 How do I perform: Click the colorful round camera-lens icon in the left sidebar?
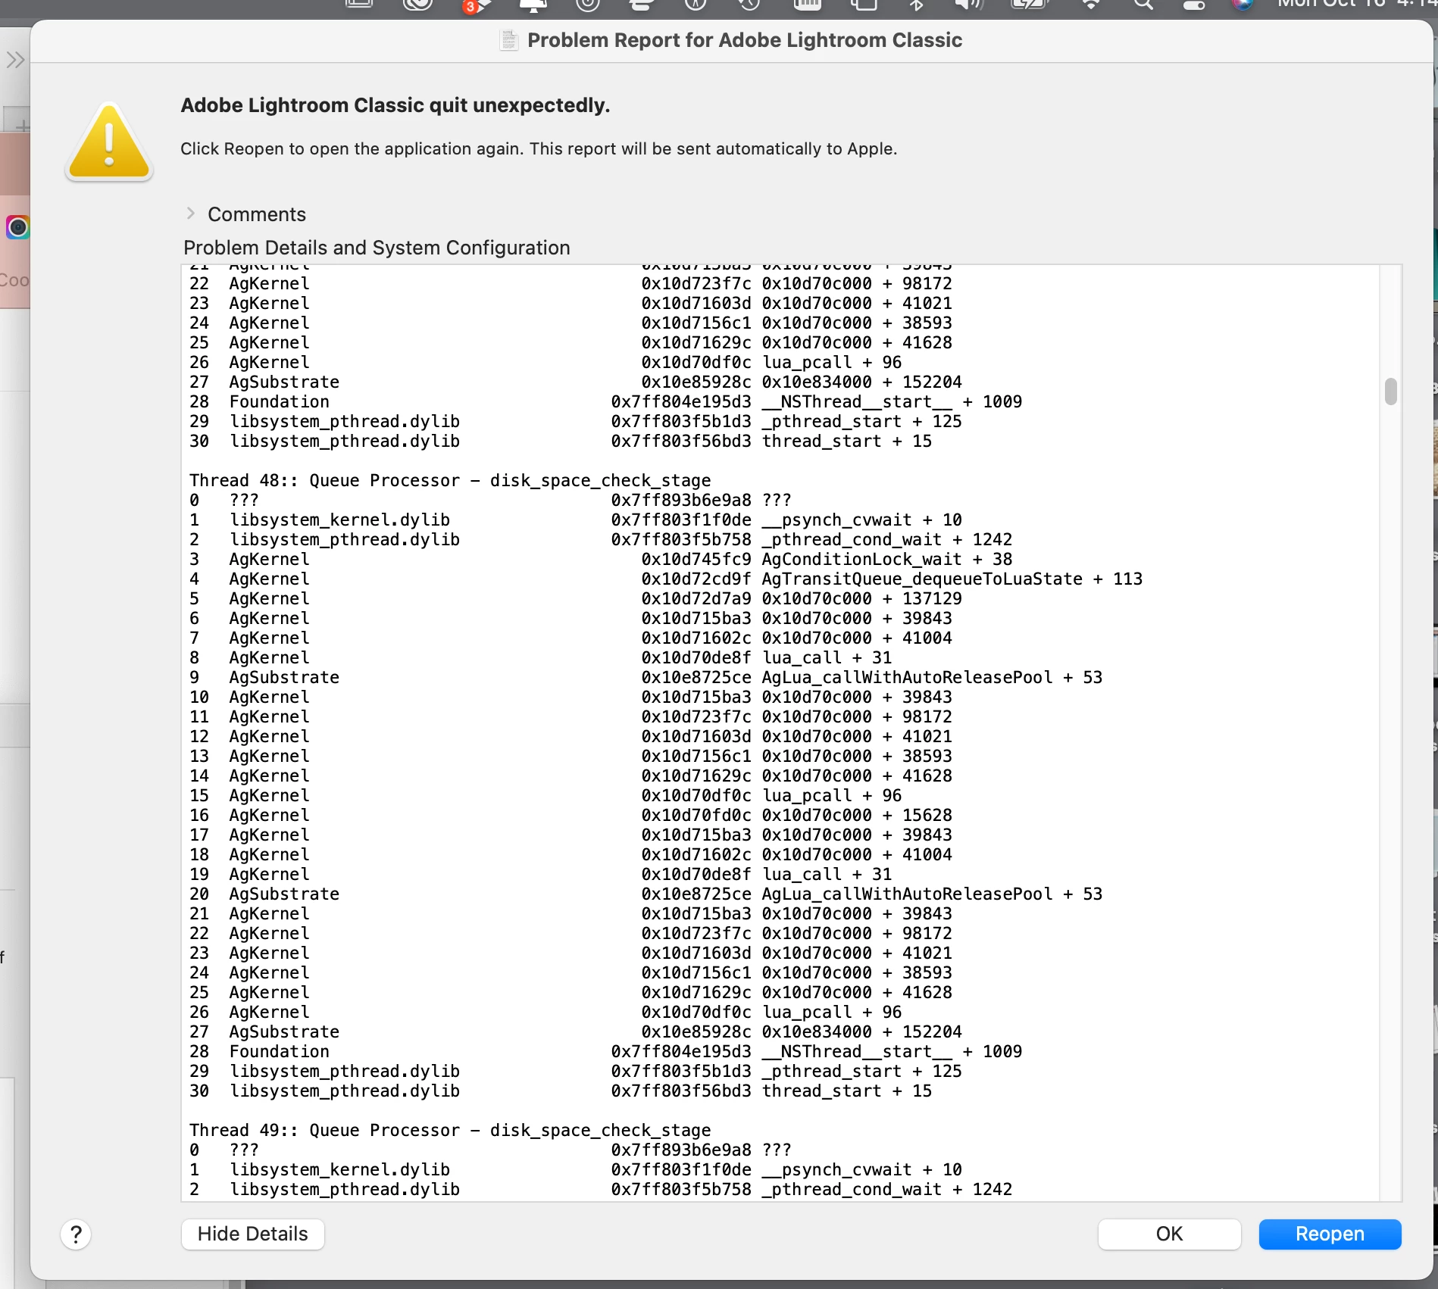(17, 227)
